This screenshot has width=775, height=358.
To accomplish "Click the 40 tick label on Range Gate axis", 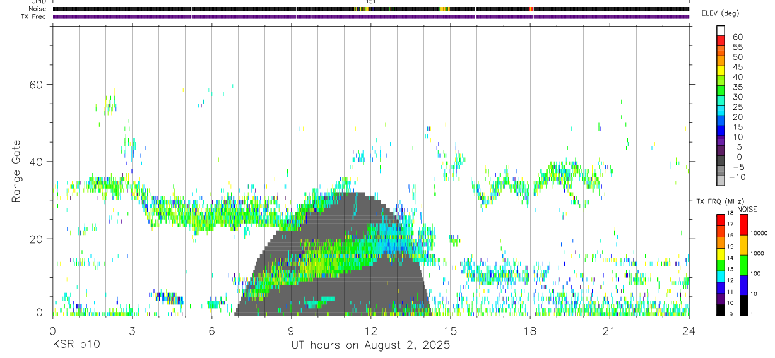I will (x=36, y=162).
